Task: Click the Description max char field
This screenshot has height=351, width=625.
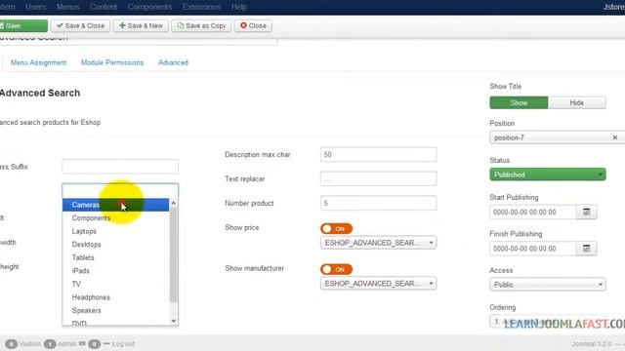Action: pos(378,154)
